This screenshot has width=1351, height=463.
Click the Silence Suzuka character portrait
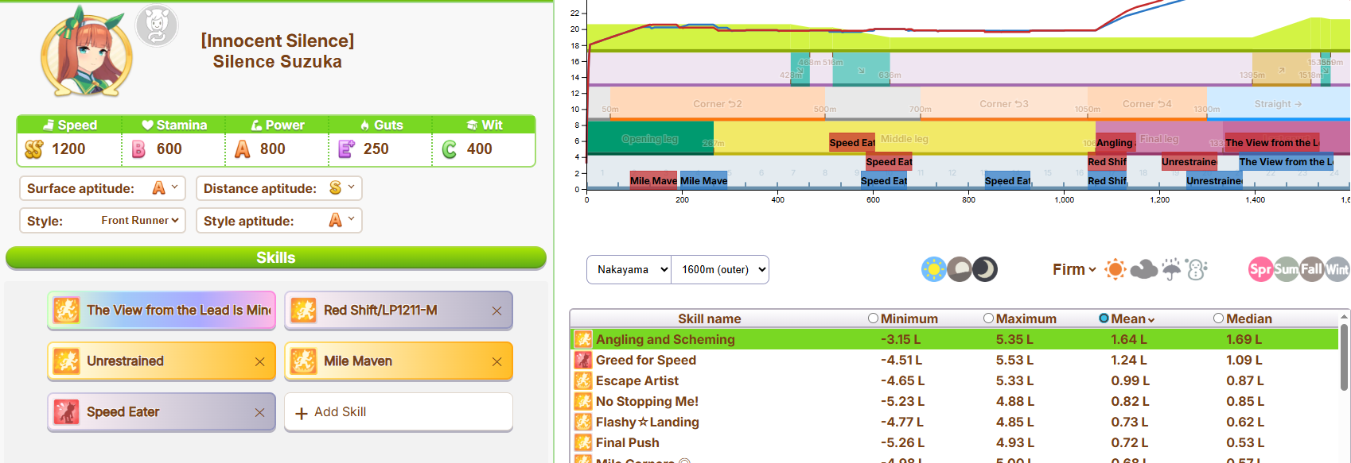[x=86, y=53]
